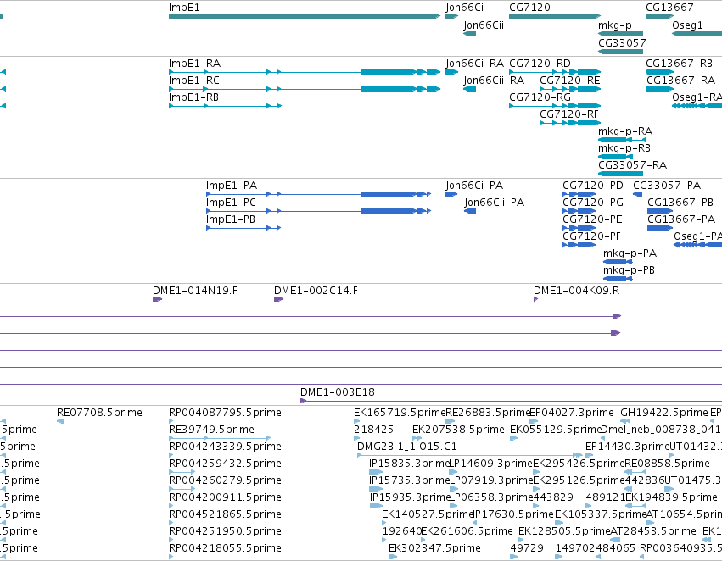Select EST RP004251950.5prime
This screenshot has height=561, width=722.
coord(171,540)
